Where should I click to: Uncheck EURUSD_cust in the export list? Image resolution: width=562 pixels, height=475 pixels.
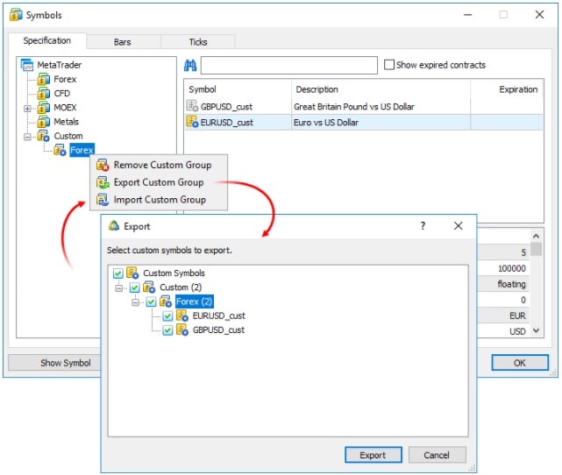pyautogui.click(x=168, y=316)
